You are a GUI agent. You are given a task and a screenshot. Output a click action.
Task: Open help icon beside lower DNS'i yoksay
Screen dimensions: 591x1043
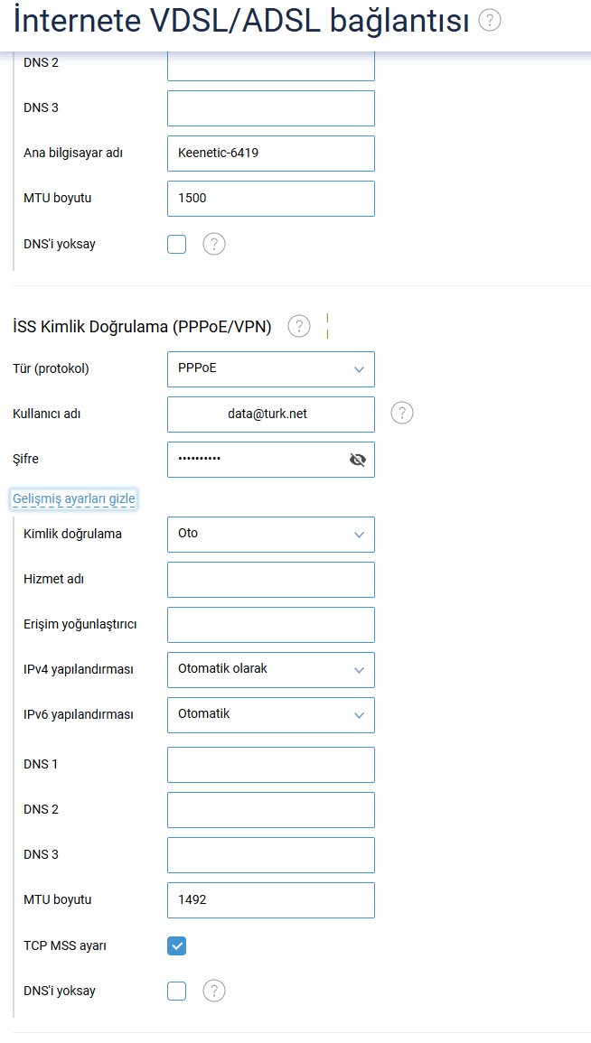coord(213,991)
